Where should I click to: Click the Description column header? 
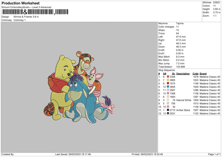point(183,73)
